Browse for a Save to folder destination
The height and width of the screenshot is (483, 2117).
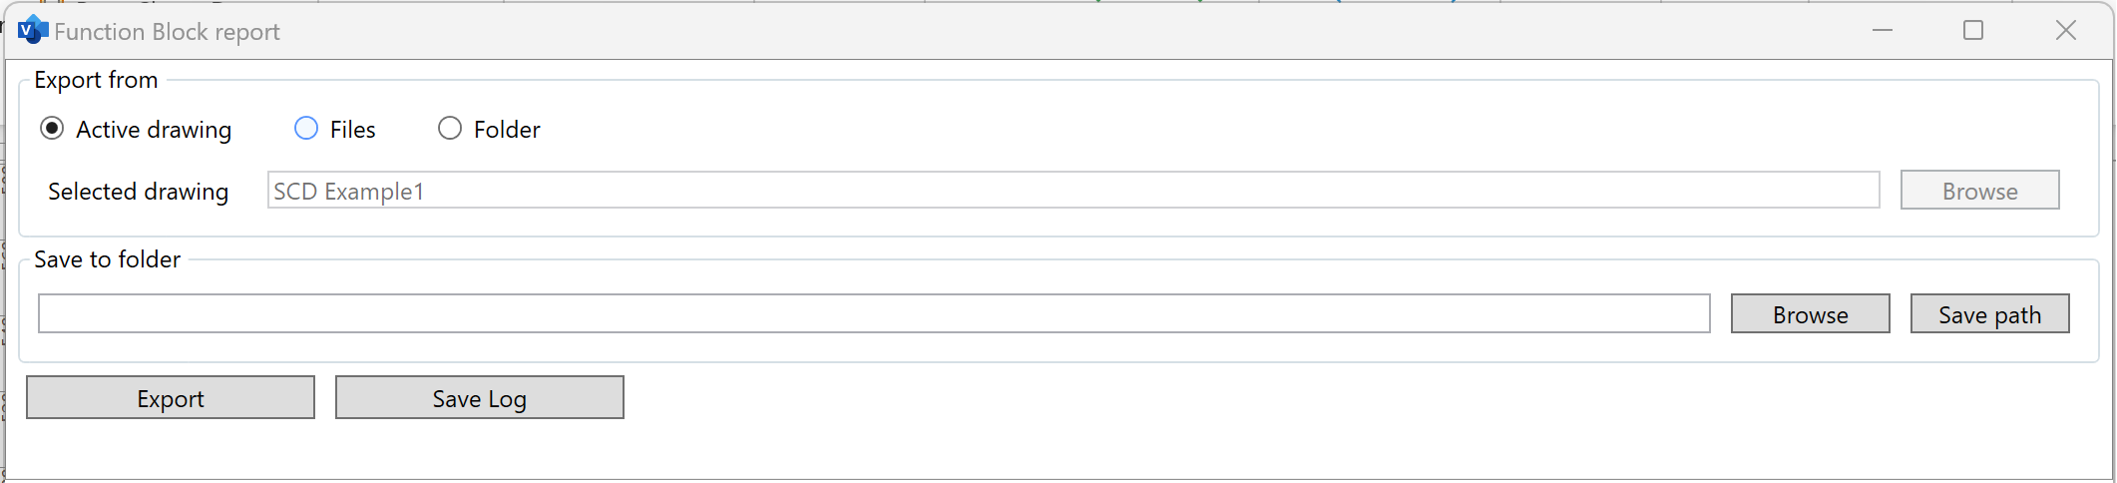click(x=1810, y=314)
